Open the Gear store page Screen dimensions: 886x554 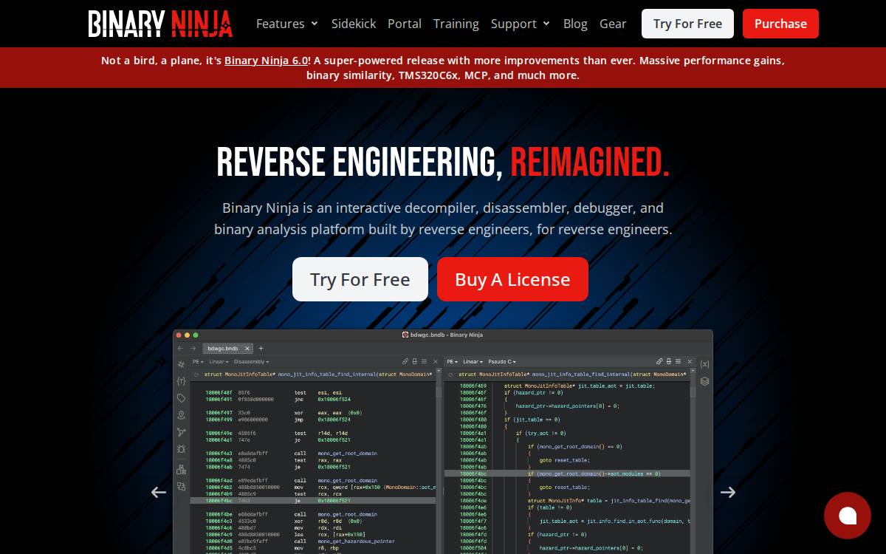click(x=613, y=24)
